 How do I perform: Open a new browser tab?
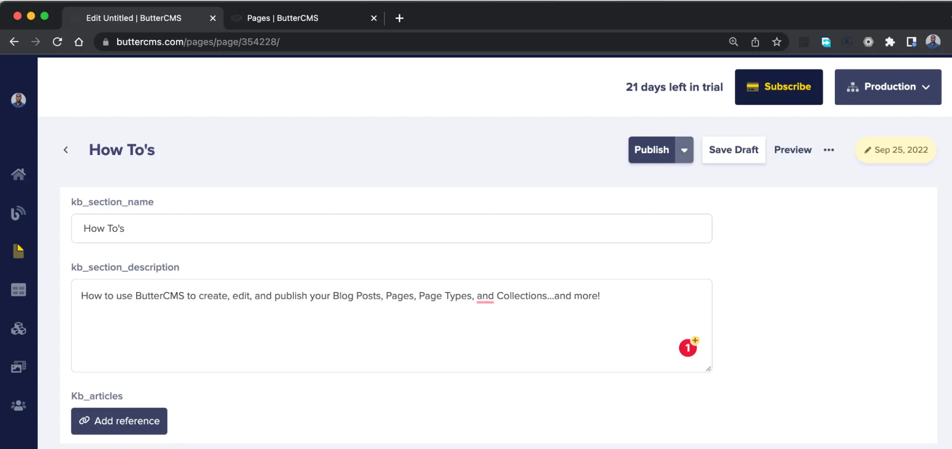coord(400,18)
